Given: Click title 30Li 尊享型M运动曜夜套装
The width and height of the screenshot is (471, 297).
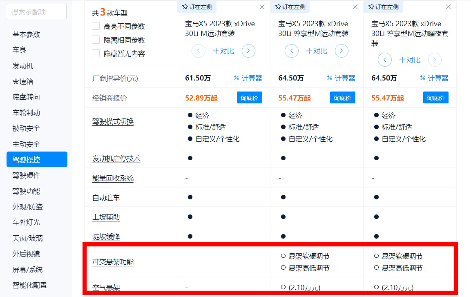Looking at the screenshot, I should (410, 33).
